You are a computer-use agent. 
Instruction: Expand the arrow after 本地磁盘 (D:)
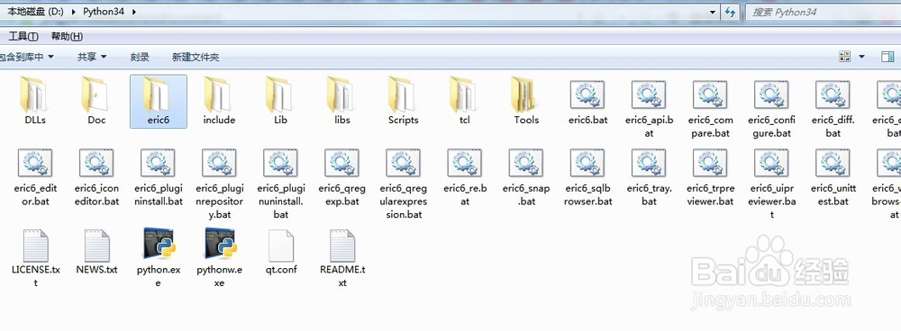coord(75,12)
